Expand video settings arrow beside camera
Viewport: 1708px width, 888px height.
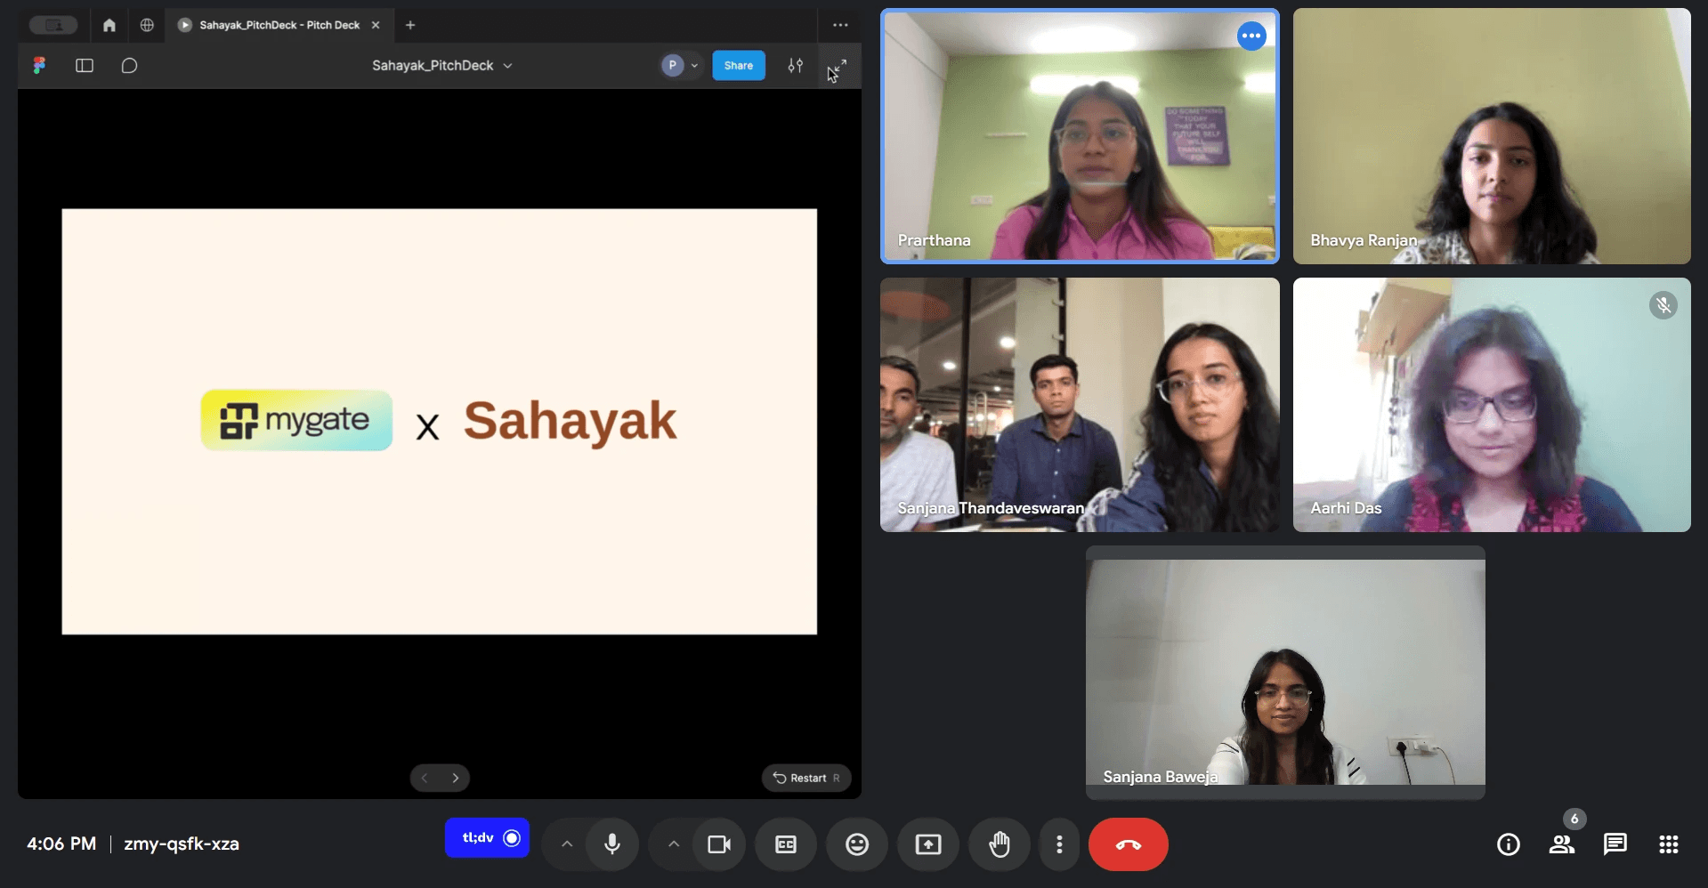(674, 844)
